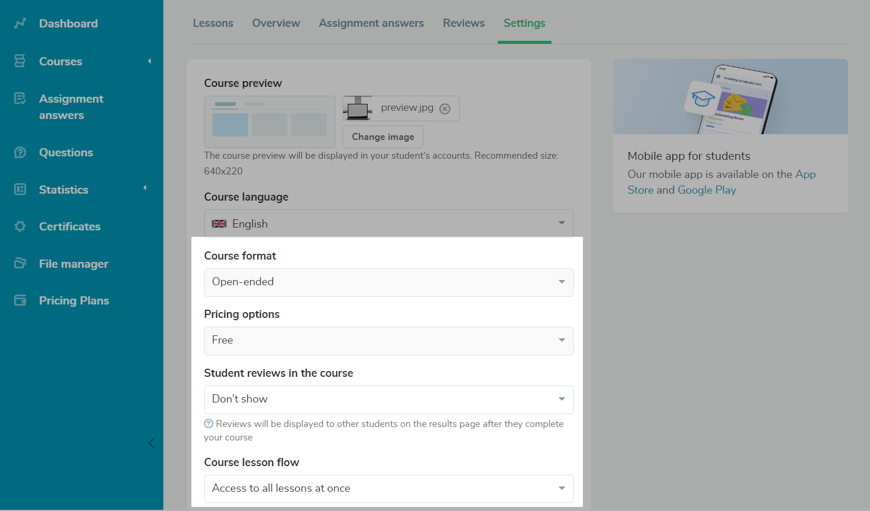This screenshot has height=511, width=870.
Task: Click the Change image button
Action: point(383,136)
